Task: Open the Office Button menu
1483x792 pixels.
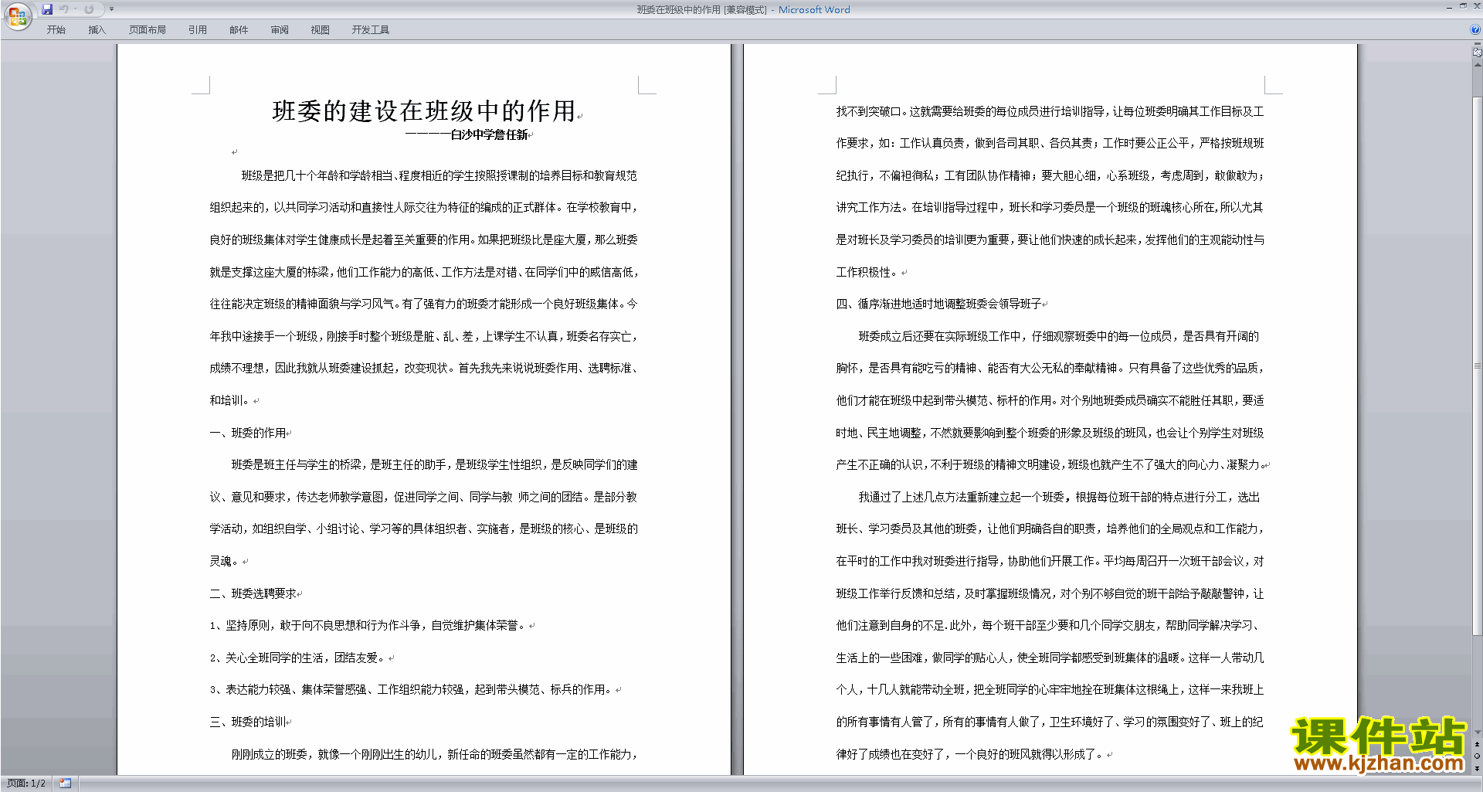Action: [x=18, y=16]
